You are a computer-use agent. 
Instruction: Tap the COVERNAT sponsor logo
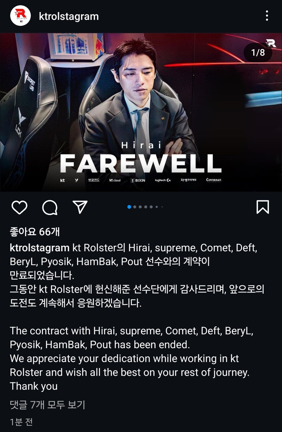tap(214, 180)
